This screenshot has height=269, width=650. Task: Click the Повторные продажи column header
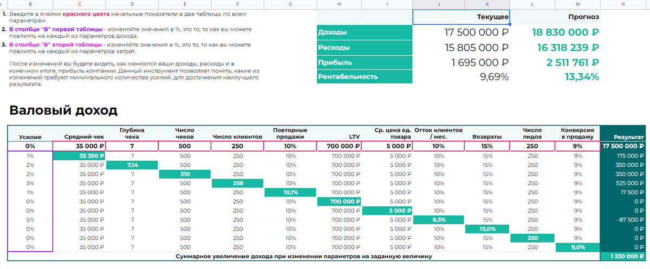point(290,133)
